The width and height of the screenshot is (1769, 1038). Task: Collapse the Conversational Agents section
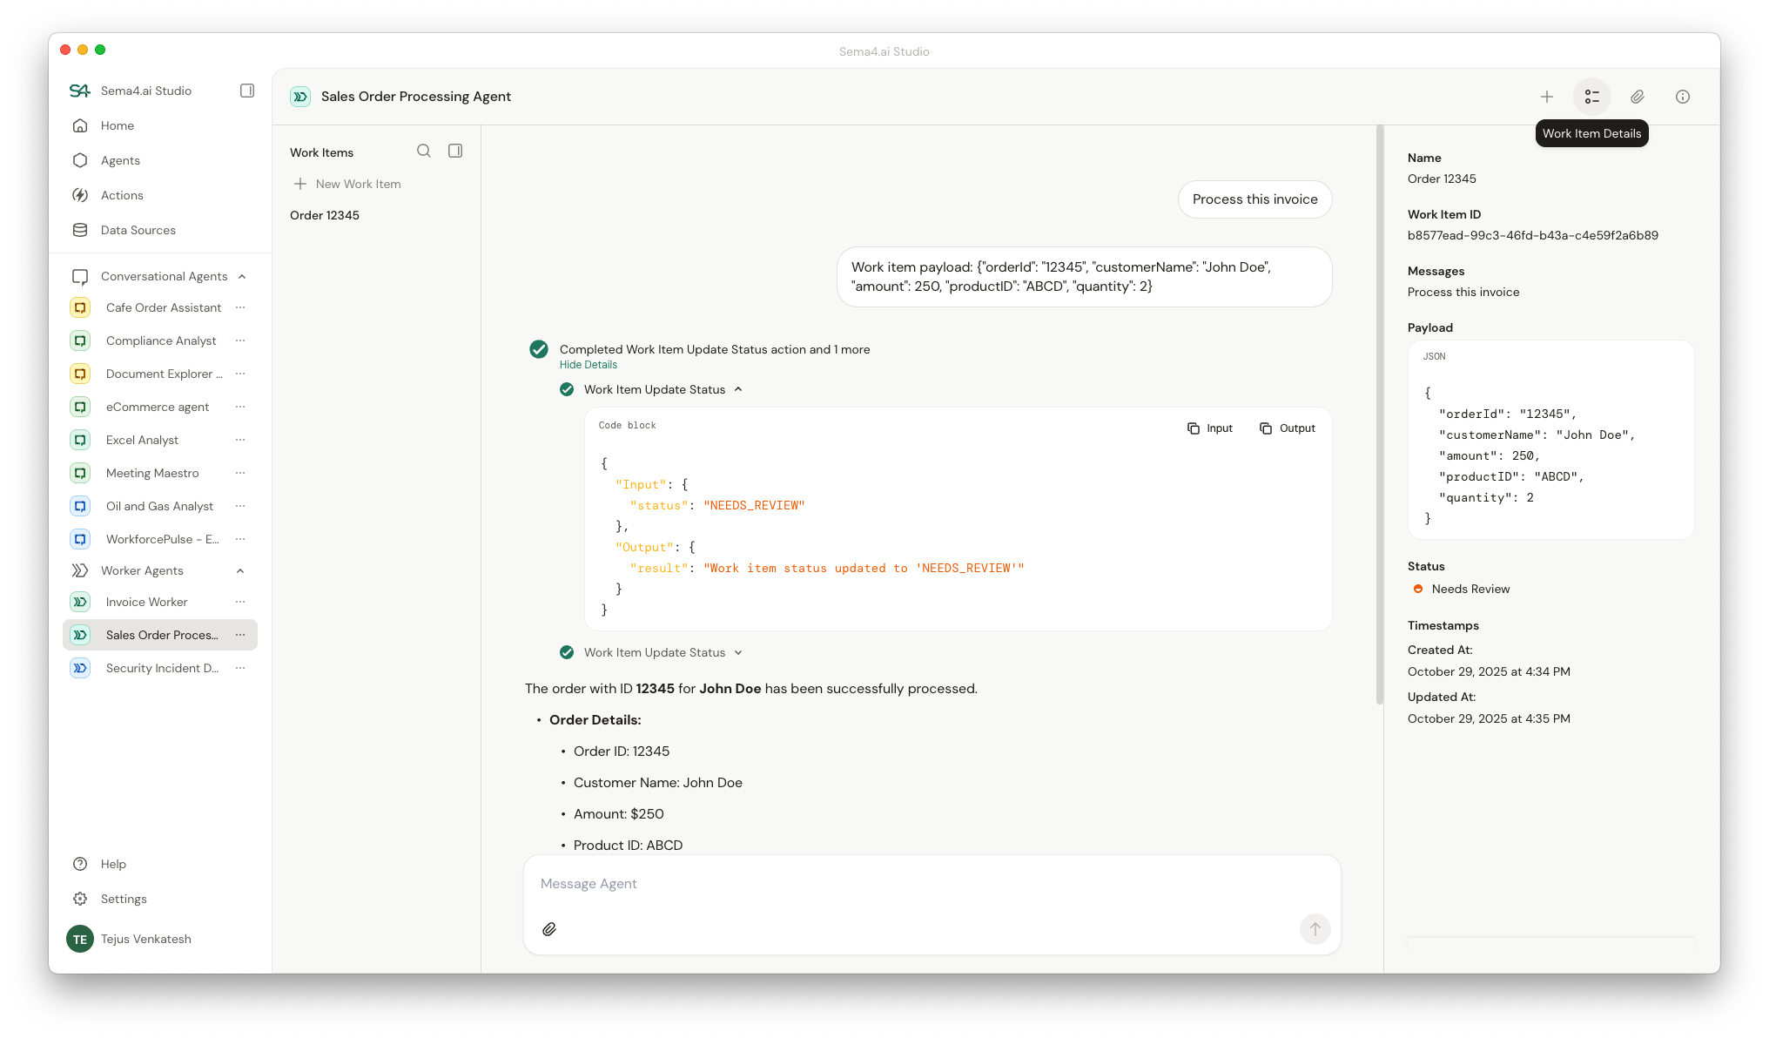click(x=240, y=276)
